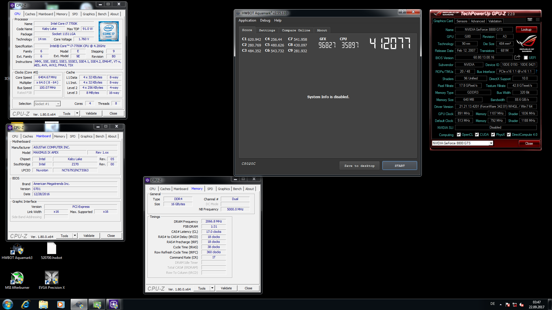Click the Action Center flag tray icon

507,305
